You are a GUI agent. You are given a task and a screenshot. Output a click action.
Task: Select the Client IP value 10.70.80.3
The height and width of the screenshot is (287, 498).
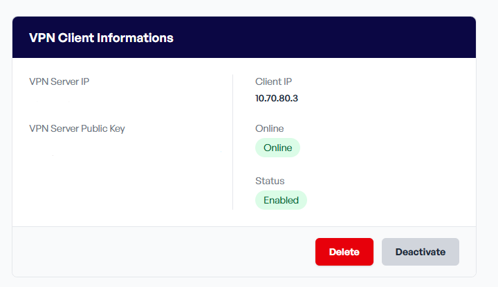(276, 98)
